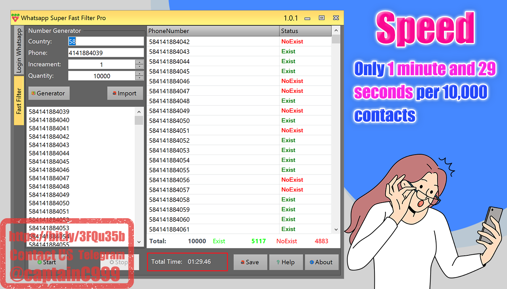Select the Fast Filter tab
Image resolution: width=507 pixels, height=289 pixels.
point(19,101)
